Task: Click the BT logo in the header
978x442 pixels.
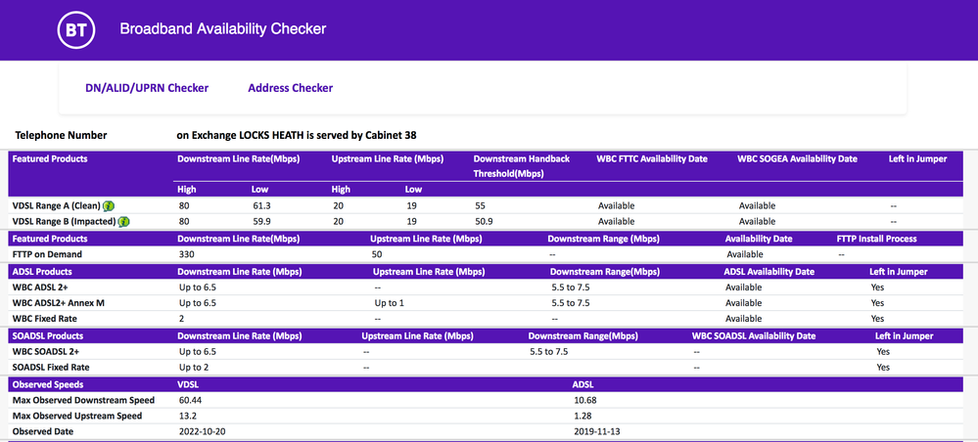Action: (x=76, y=29)
